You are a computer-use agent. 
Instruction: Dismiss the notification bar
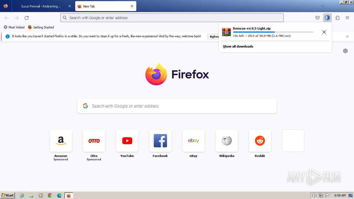(347, 36)
